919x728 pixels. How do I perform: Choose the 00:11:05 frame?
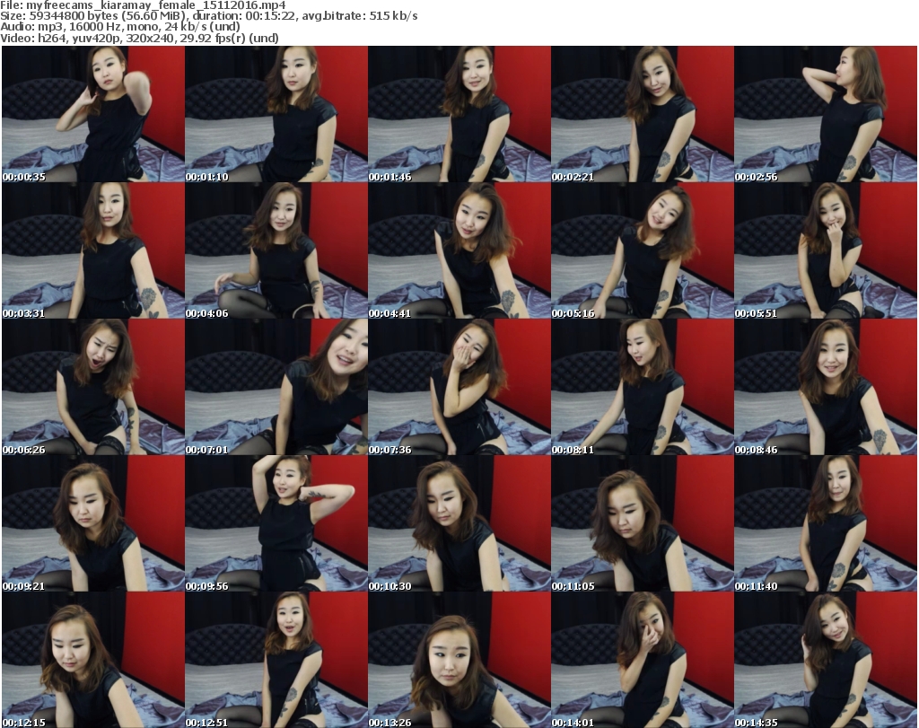click(643, 524)
